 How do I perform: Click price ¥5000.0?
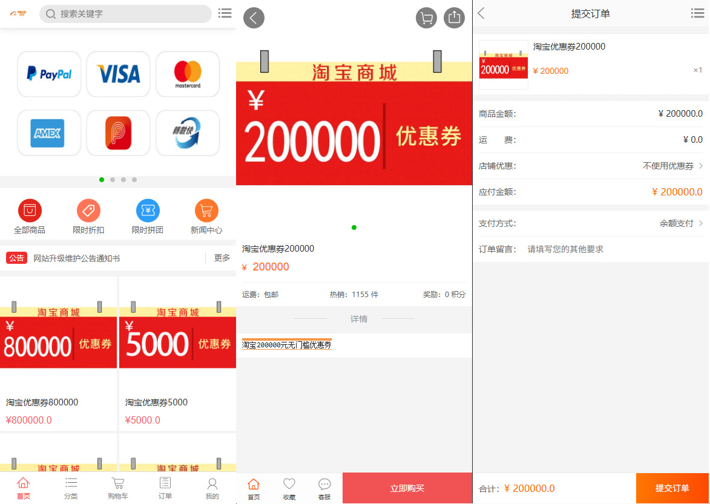(143, 420)
